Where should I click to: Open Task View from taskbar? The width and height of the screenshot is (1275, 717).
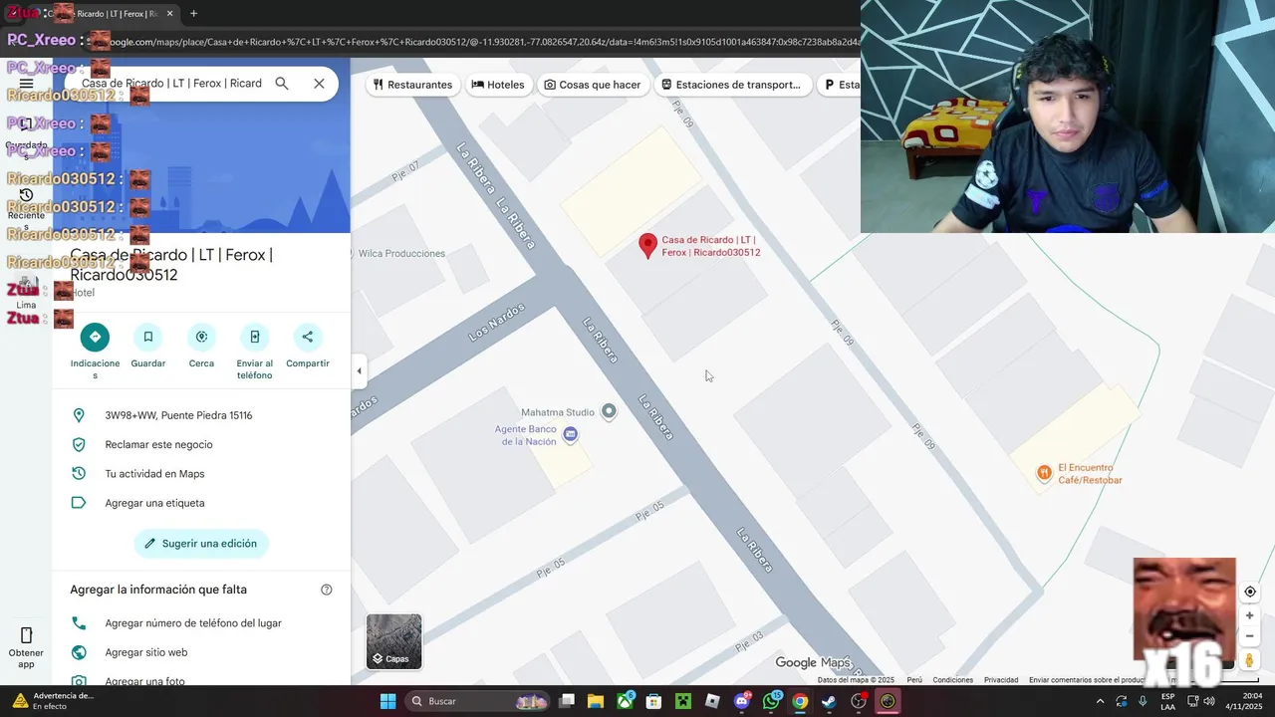pos(567,701)
